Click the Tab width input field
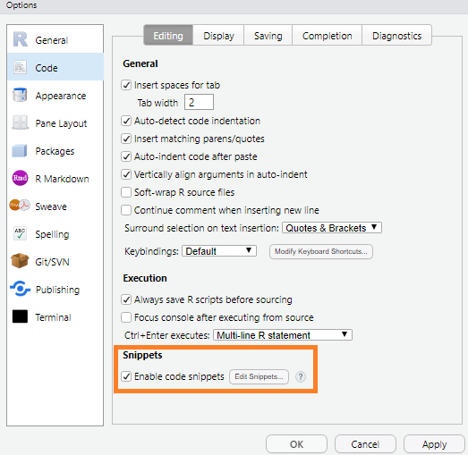 [199, 102]
